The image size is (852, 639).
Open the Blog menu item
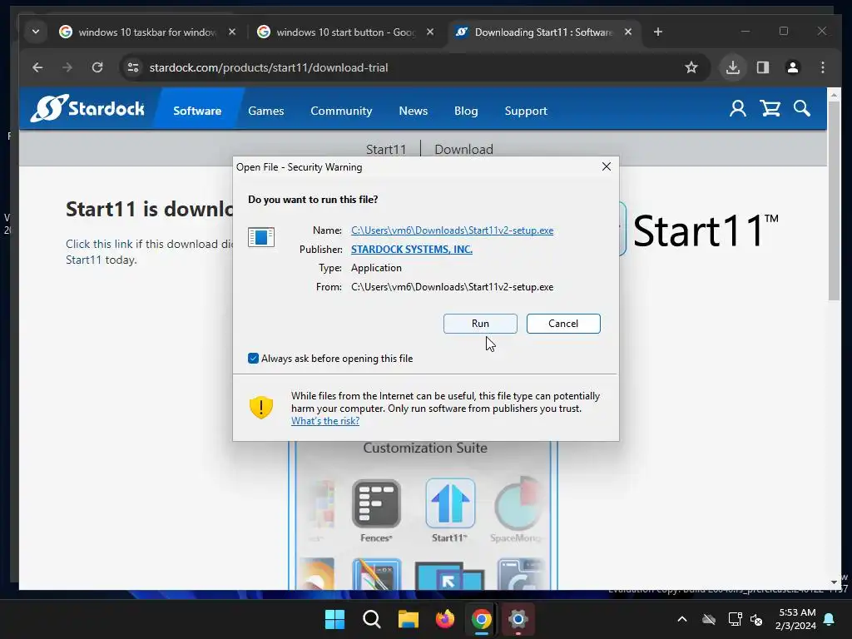tap(466, 111)
